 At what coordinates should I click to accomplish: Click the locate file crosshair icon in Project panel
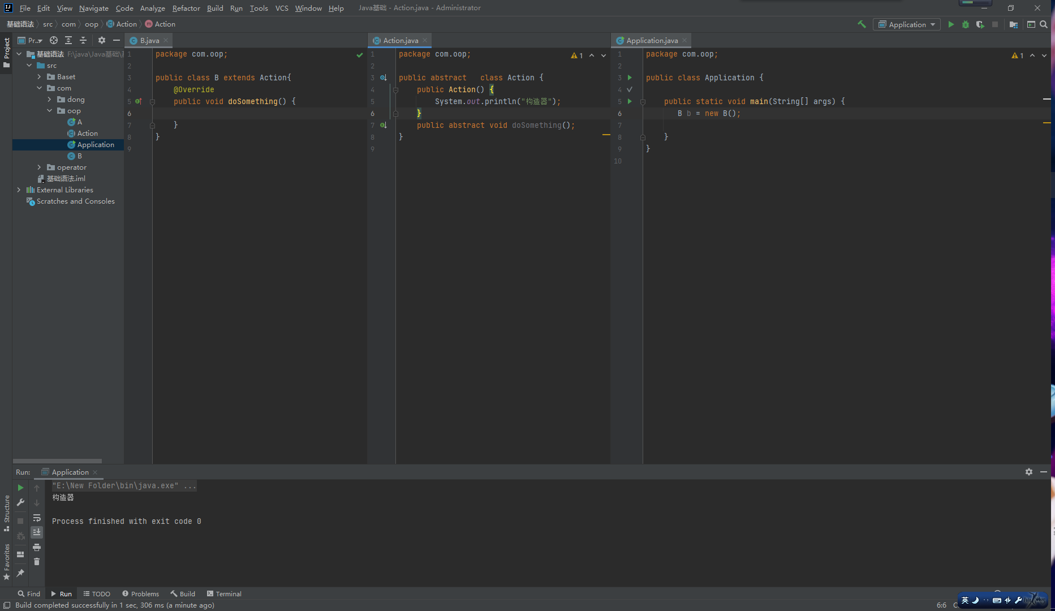[x=54, y=40]
